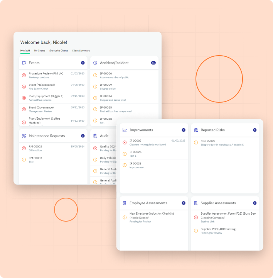The image size is (273, 278).
Task: Click red overdue icon for Event (Maintenance)
Action: tap(24, 87)
